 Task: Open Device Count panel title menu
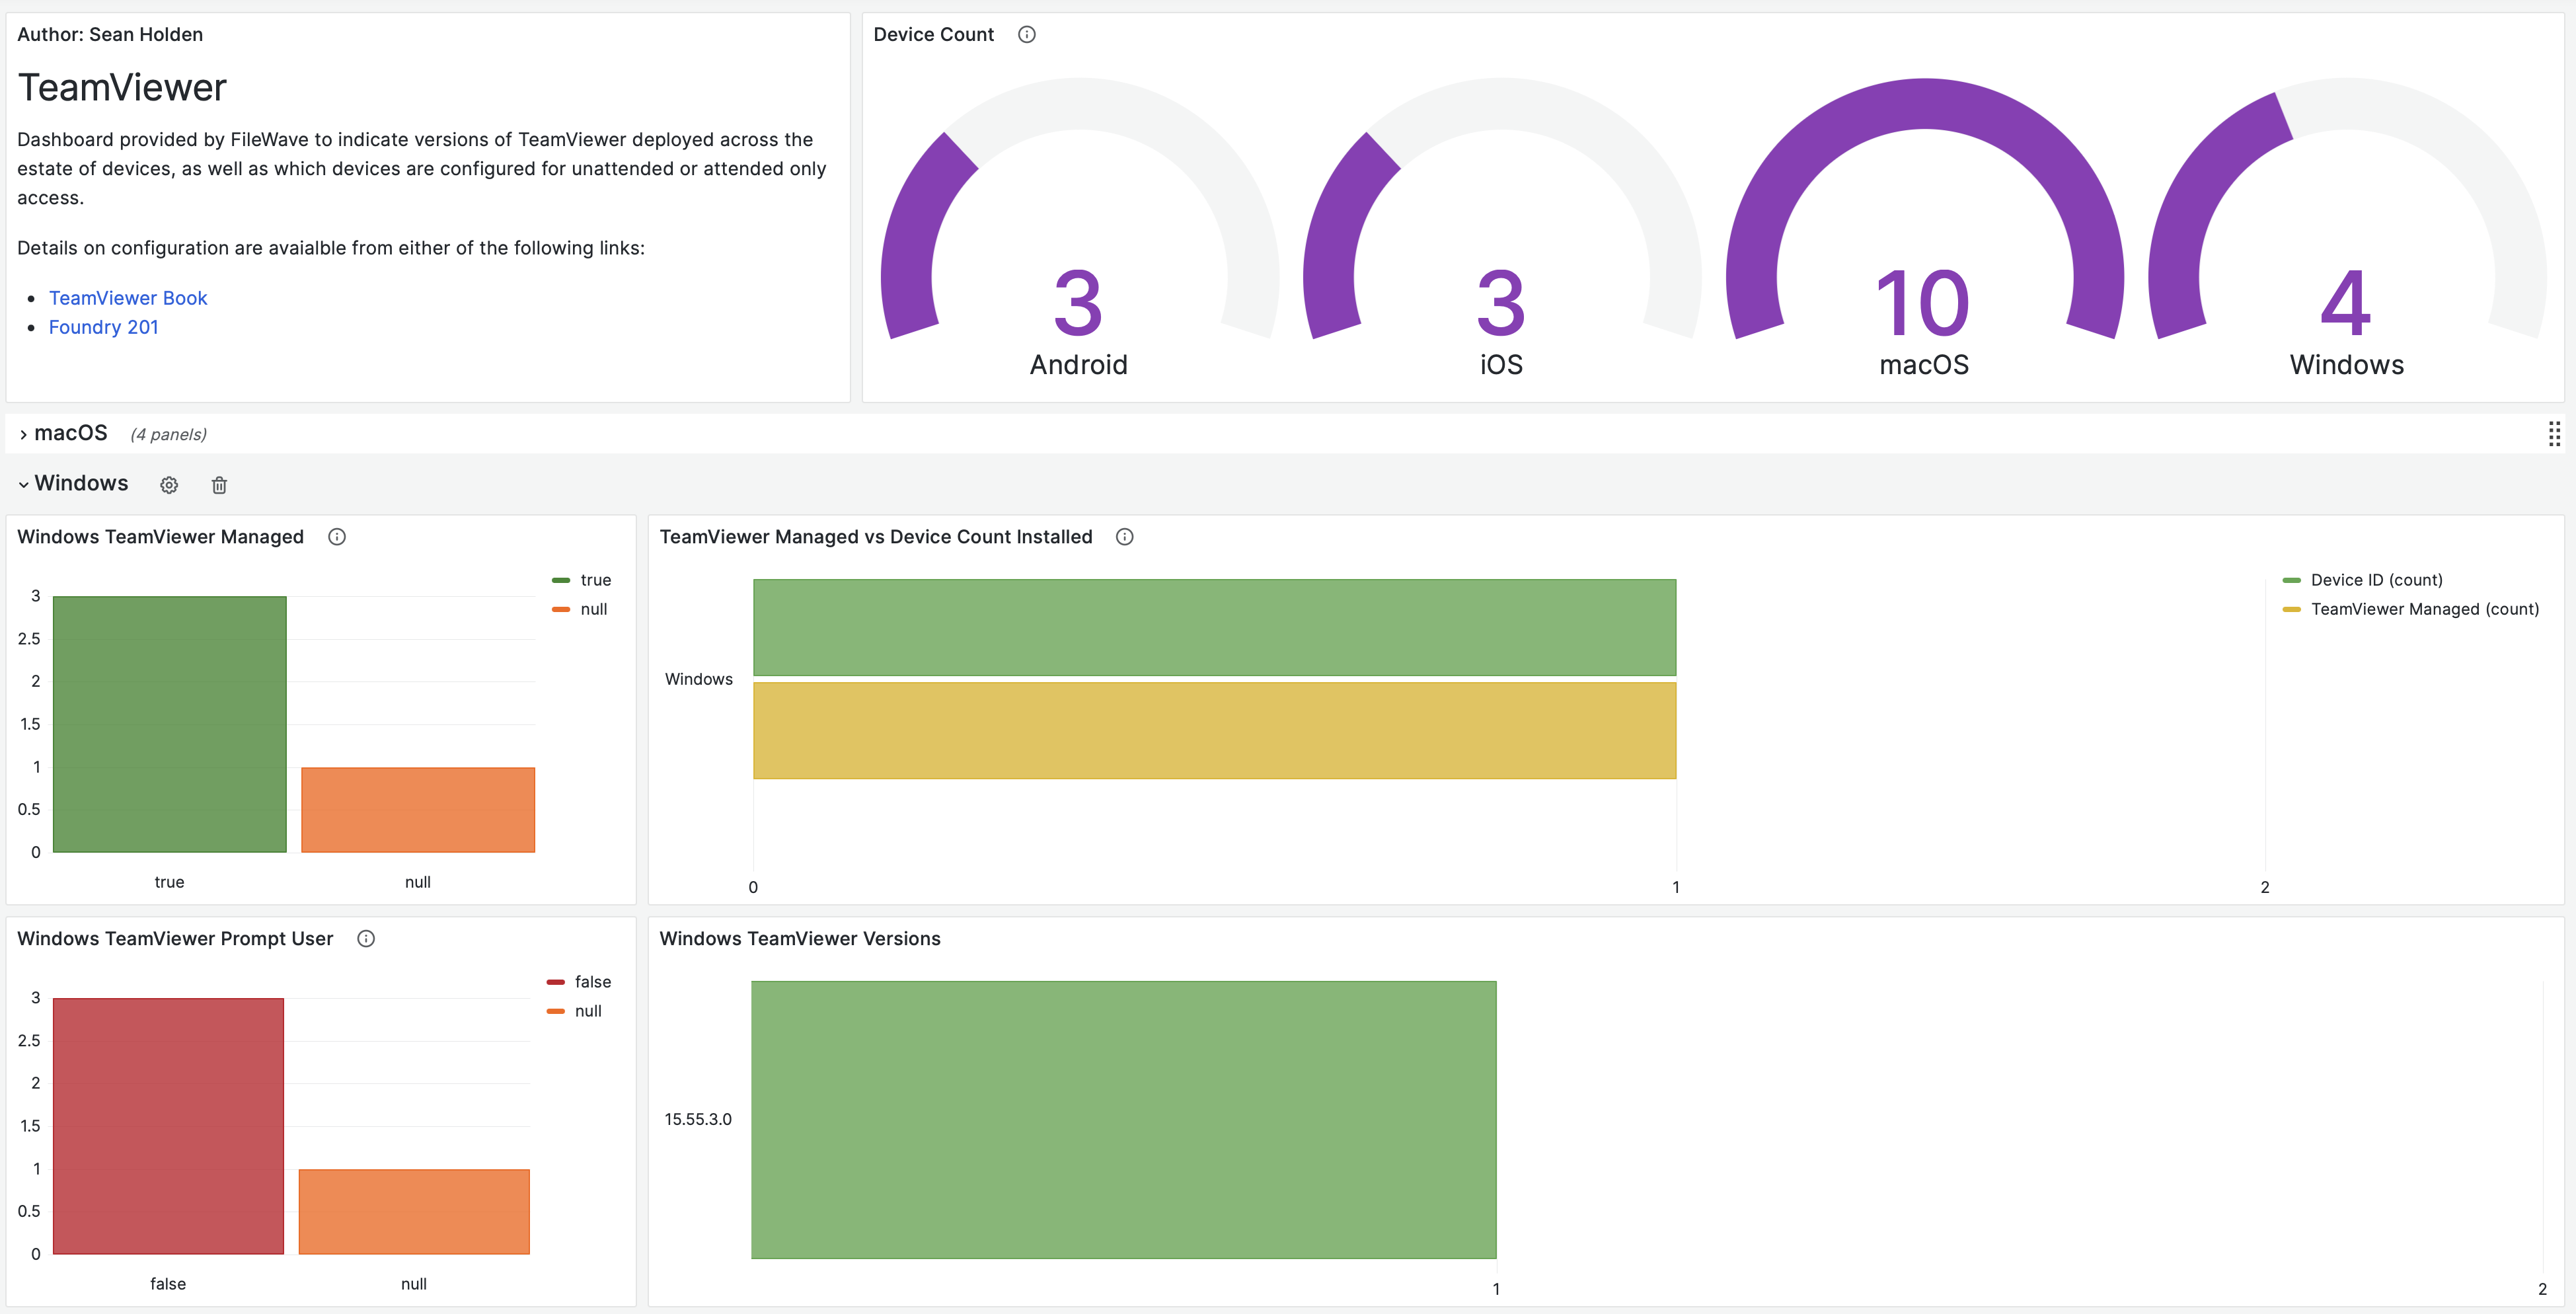pyautogui.click(x=933, y=35)
